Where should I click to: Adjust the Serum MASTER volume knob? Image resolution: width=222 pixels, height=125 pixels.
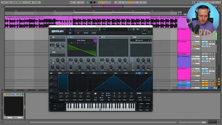pos(144,31)
